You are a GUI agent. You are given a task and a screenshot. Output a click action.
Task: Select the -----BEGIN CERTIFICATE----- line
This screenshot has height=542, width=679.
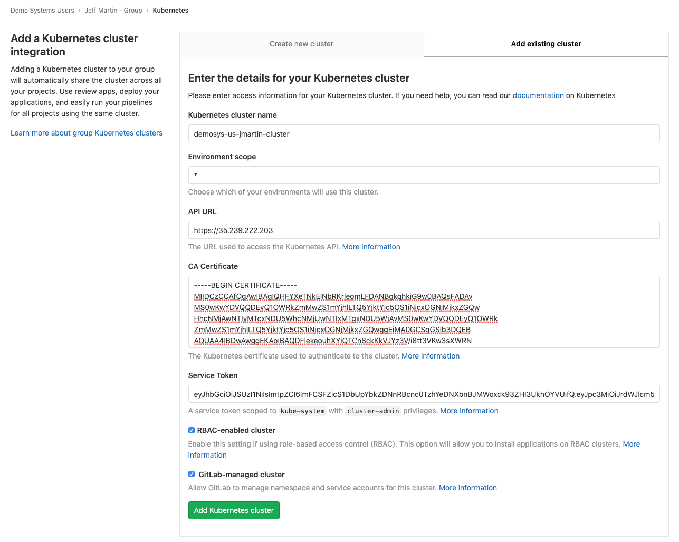point(245,285)
